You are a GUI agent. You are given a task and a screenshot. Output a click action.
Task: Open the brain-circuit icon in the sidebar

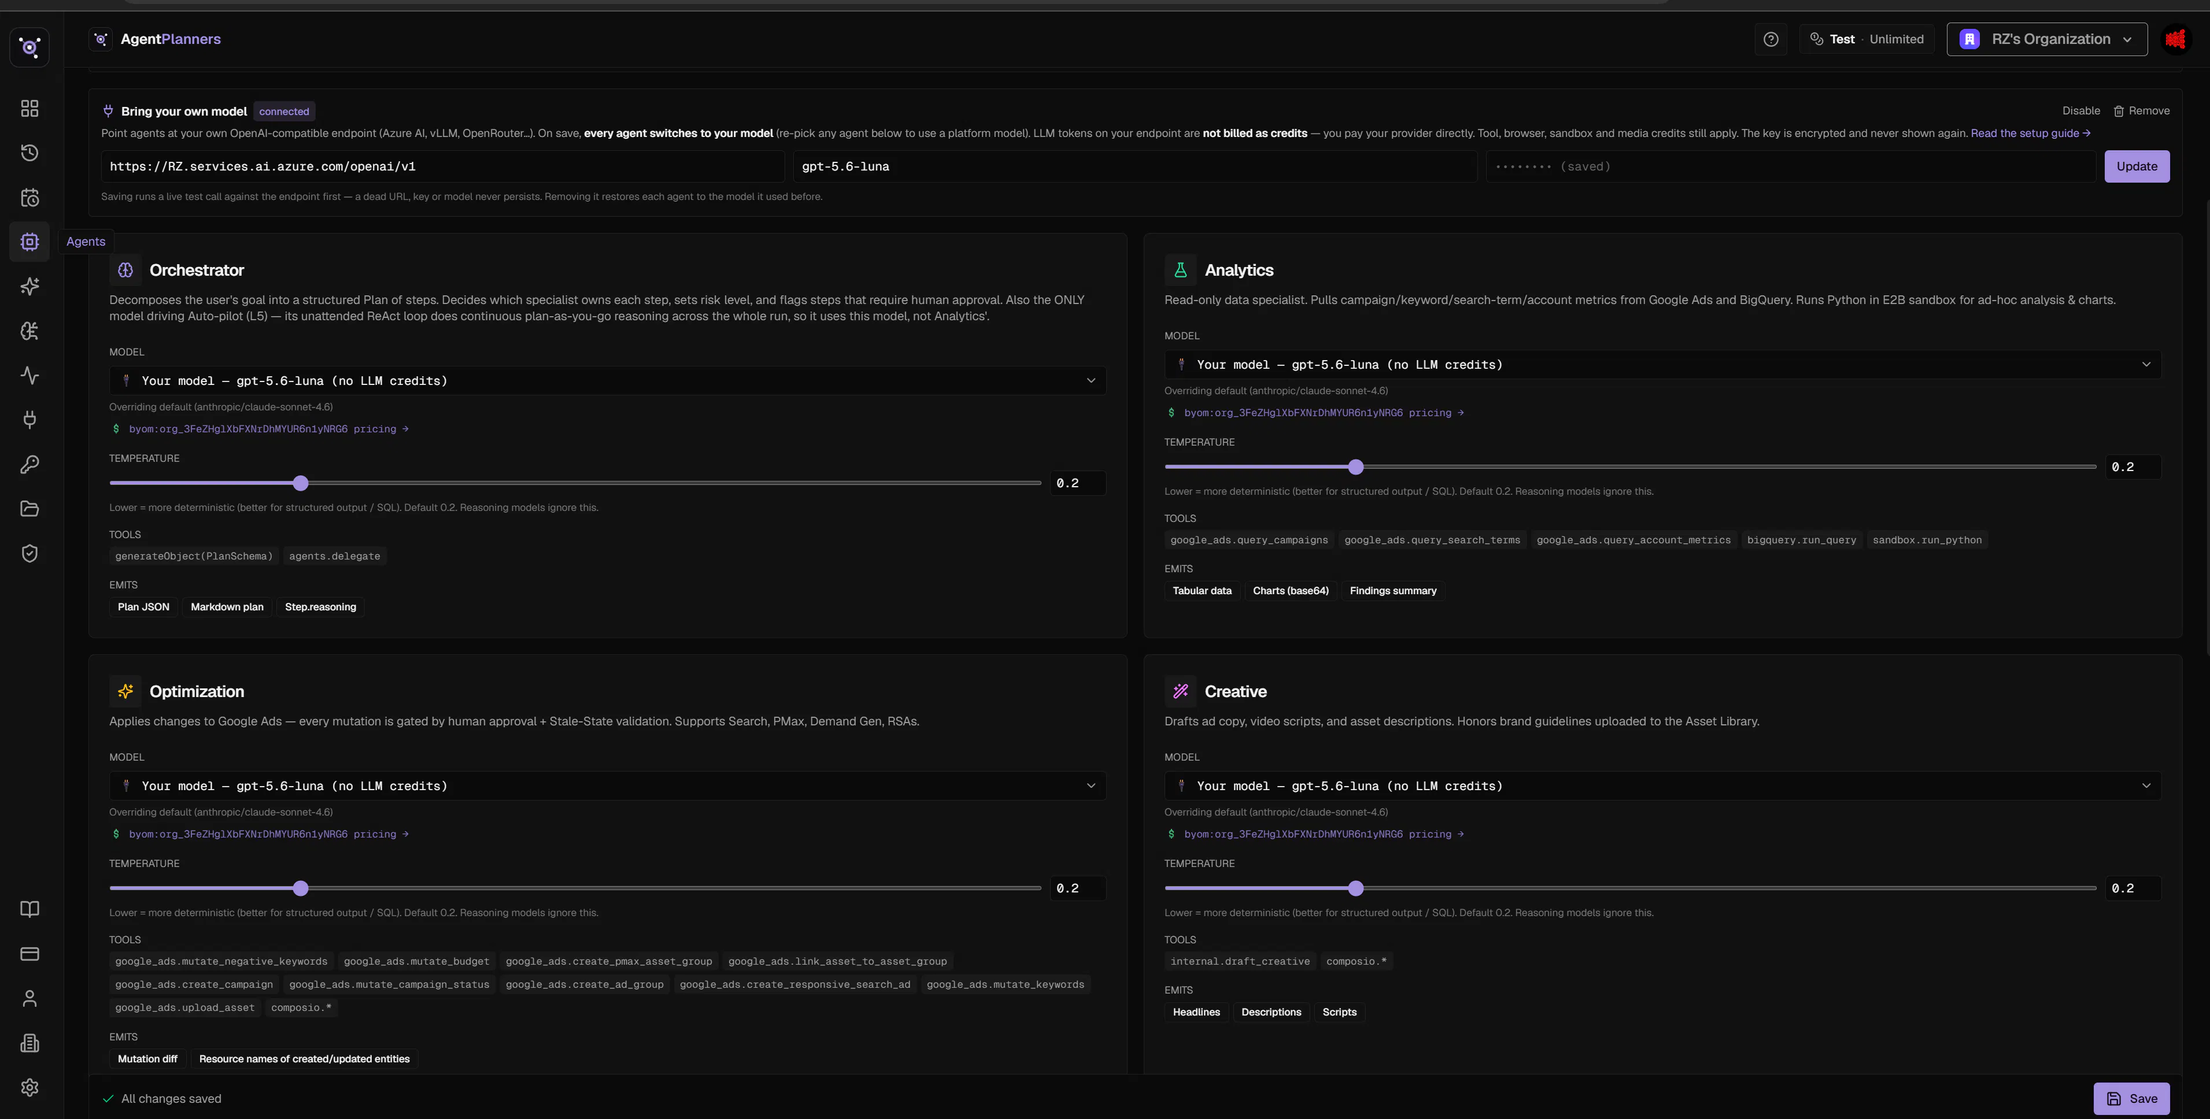pos(29,331)
